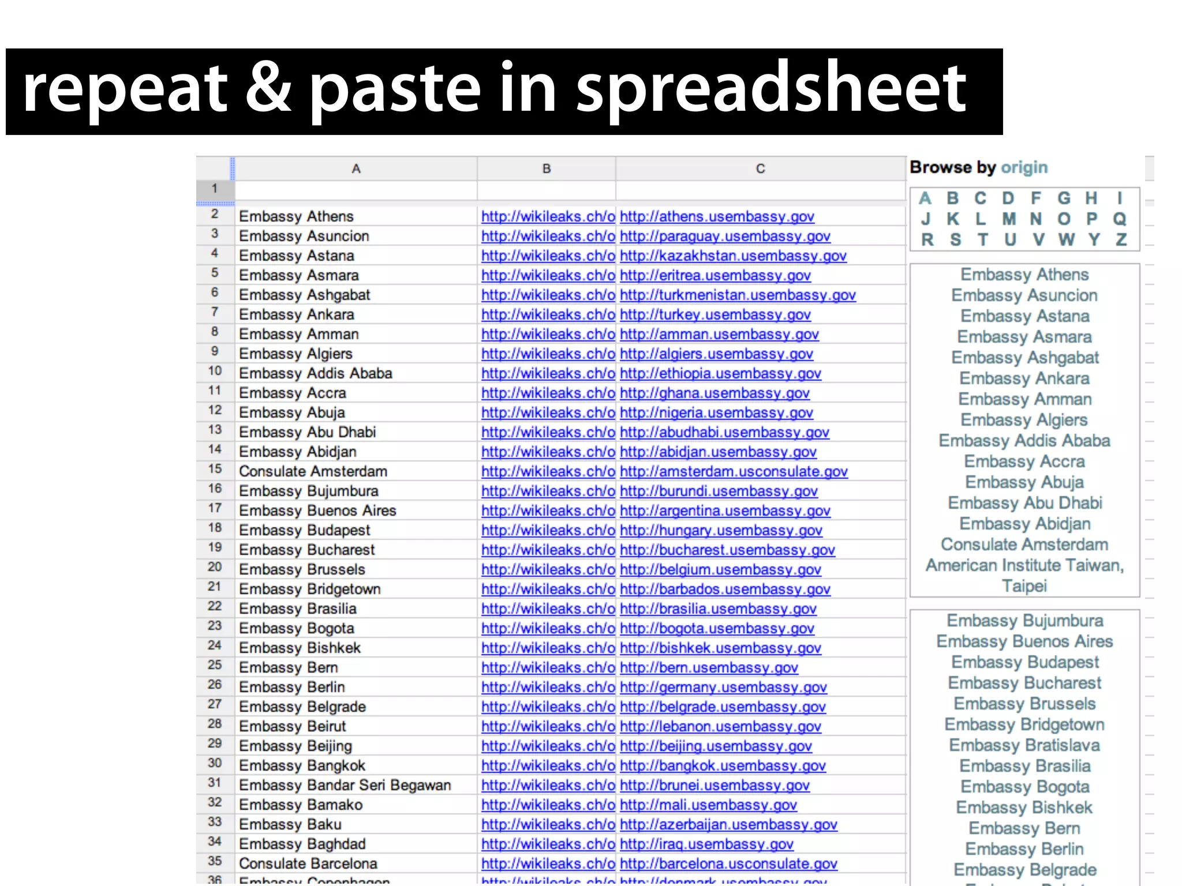The width and height of the screenshot is (1182, 886).
Task: Click cell Embassy Bandar Seri Begawan
Action: pyautogui.click(x=356, y=785)
